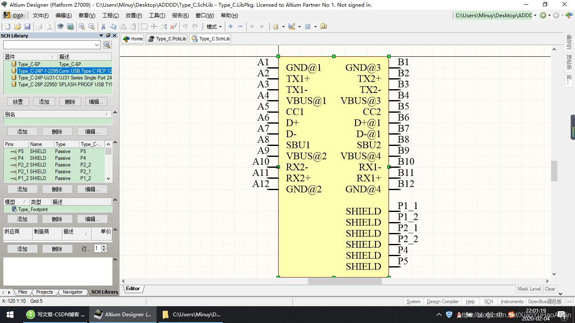Click the 放置 button under the component list
This screenshot has height=323, width=575.
point(18,102)
